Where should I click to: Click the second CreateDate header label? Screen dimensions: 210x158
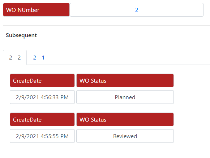point(42,119)
